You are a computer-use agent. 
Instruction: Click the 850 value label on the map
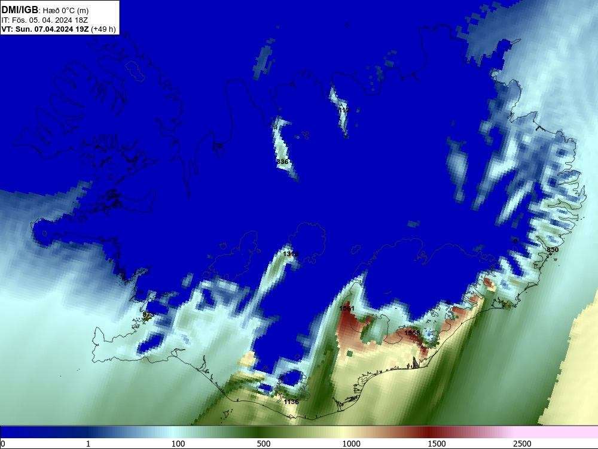[x=553, y=250]
